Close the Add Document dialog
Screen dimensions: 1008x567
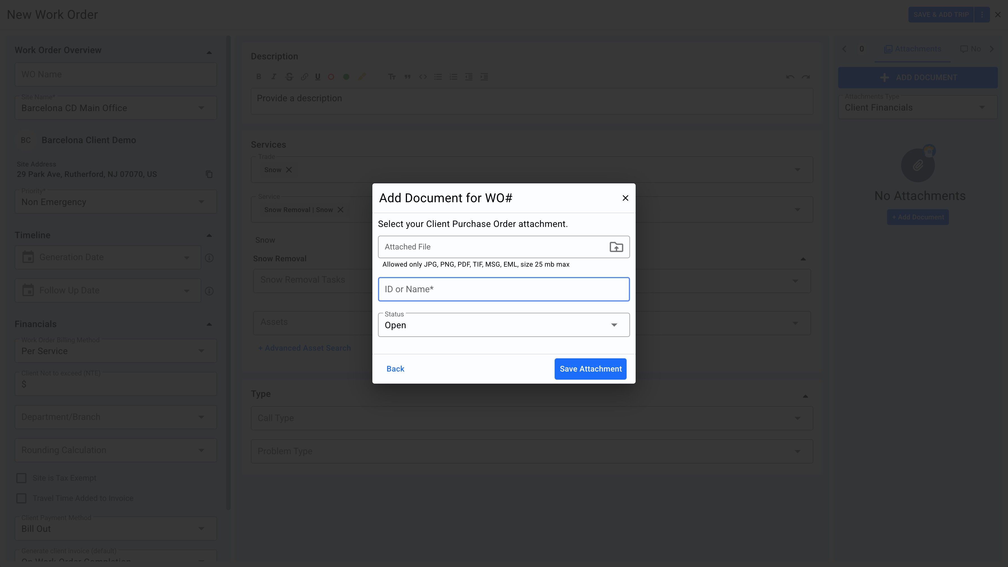coord(625,198)
